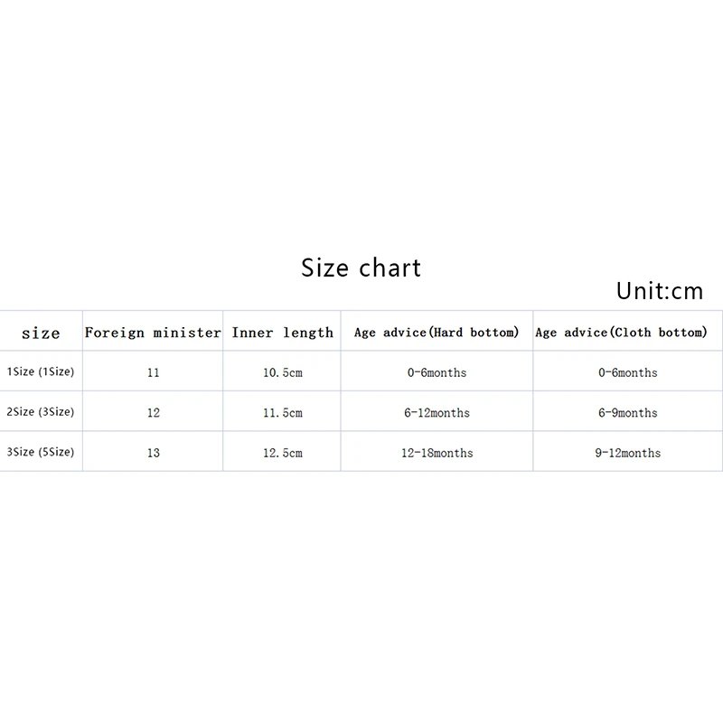Select the 9-12months cloth bottom cell

627,453
